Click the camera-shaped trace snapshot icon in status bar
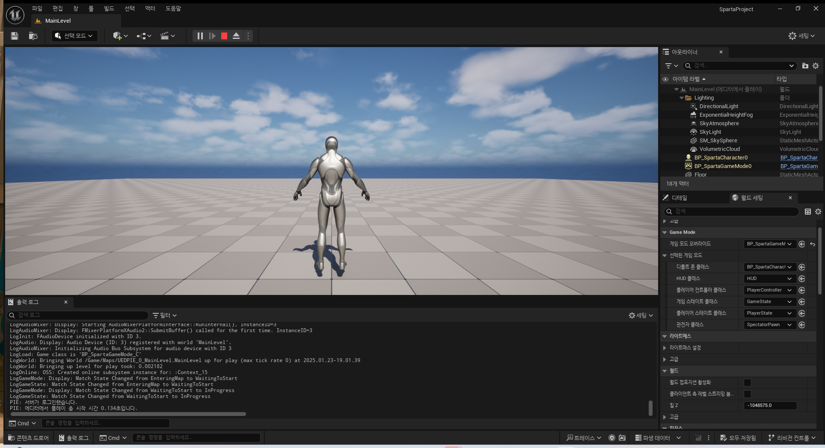 [622, 438]
